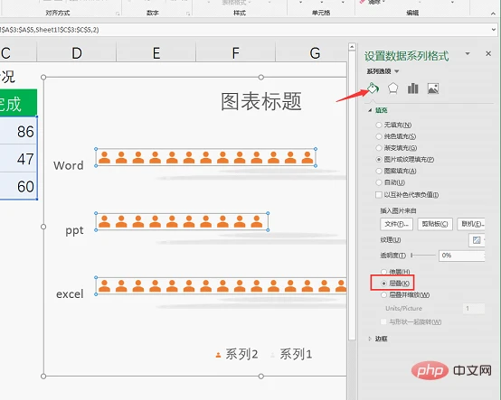Expand the formula bar with its chevron
Viewport: 501px width, 400px height.
[x=494, y=30]
